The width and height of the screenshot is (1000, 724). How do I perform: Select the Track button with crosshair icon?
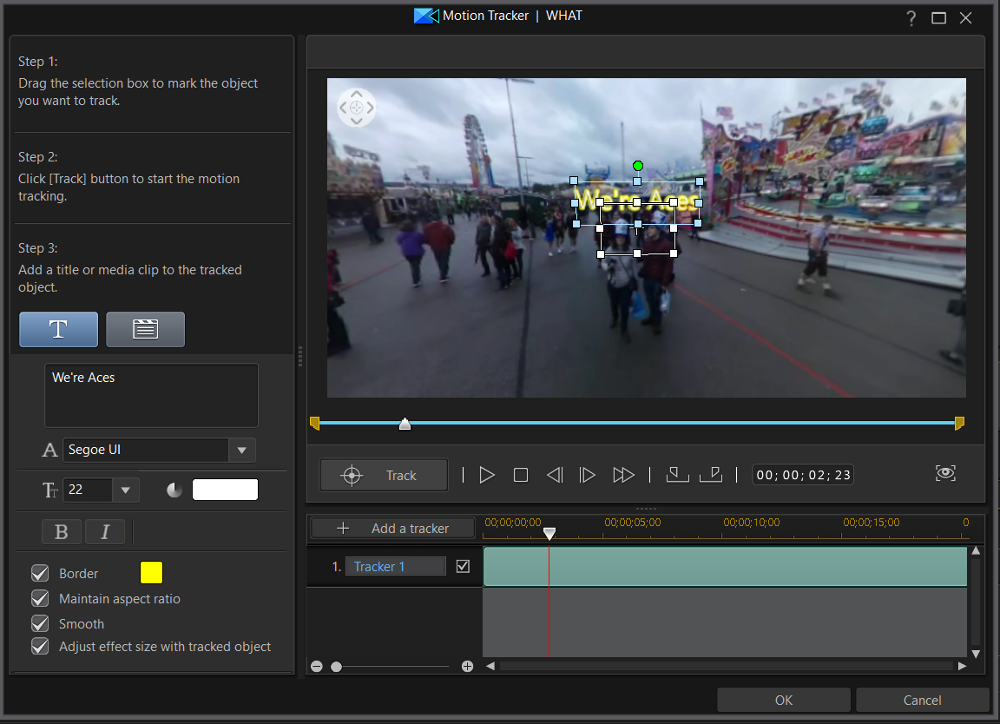tap(384, 475)
